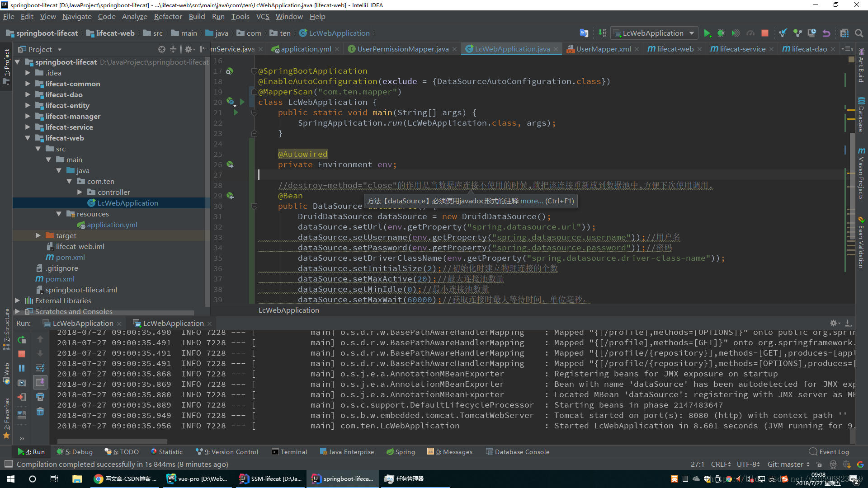The height and width of the screenshot is (488, 868).
Task: Print console output with printer icon
Action: point(40,397)
